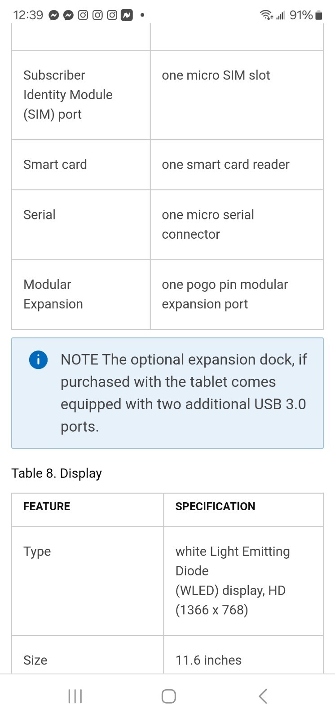Tap "one smart card reader" text

point(225,165)
